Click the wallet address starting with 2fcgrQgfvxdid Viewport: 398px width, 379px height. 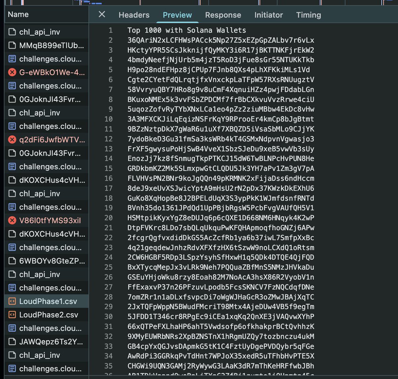pyautogui.click(x=221, y=238)
